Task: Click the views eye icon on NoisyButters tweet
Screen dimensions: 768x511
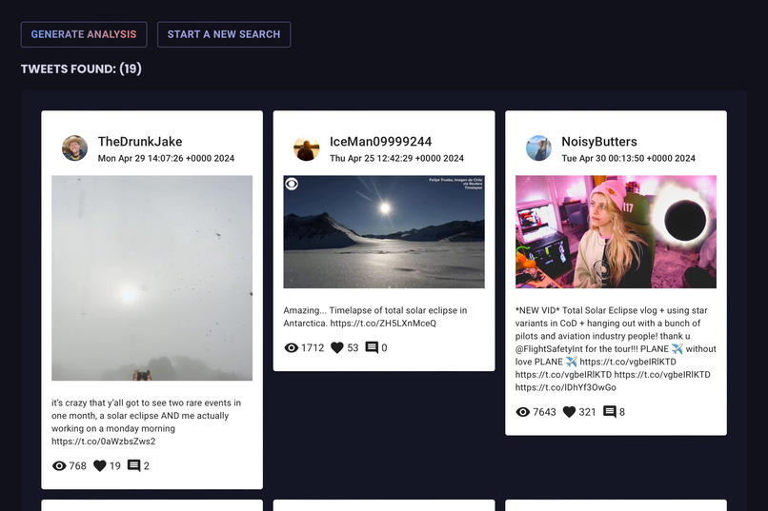Action: [x=522, y=412]
